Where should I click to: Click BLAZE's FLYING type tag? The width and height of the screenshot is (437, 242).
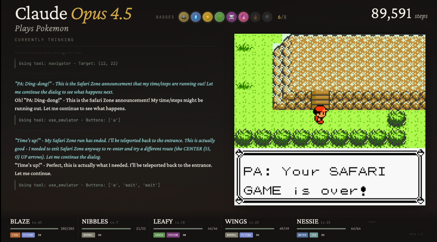click(x=28, y=235)
